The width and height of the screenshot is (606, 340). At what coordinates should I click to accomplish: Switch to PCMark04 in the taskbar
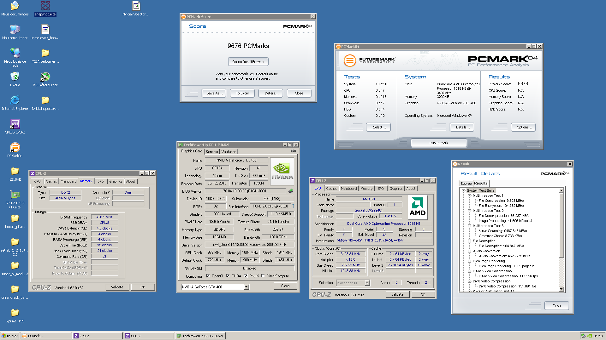point(46,336)
